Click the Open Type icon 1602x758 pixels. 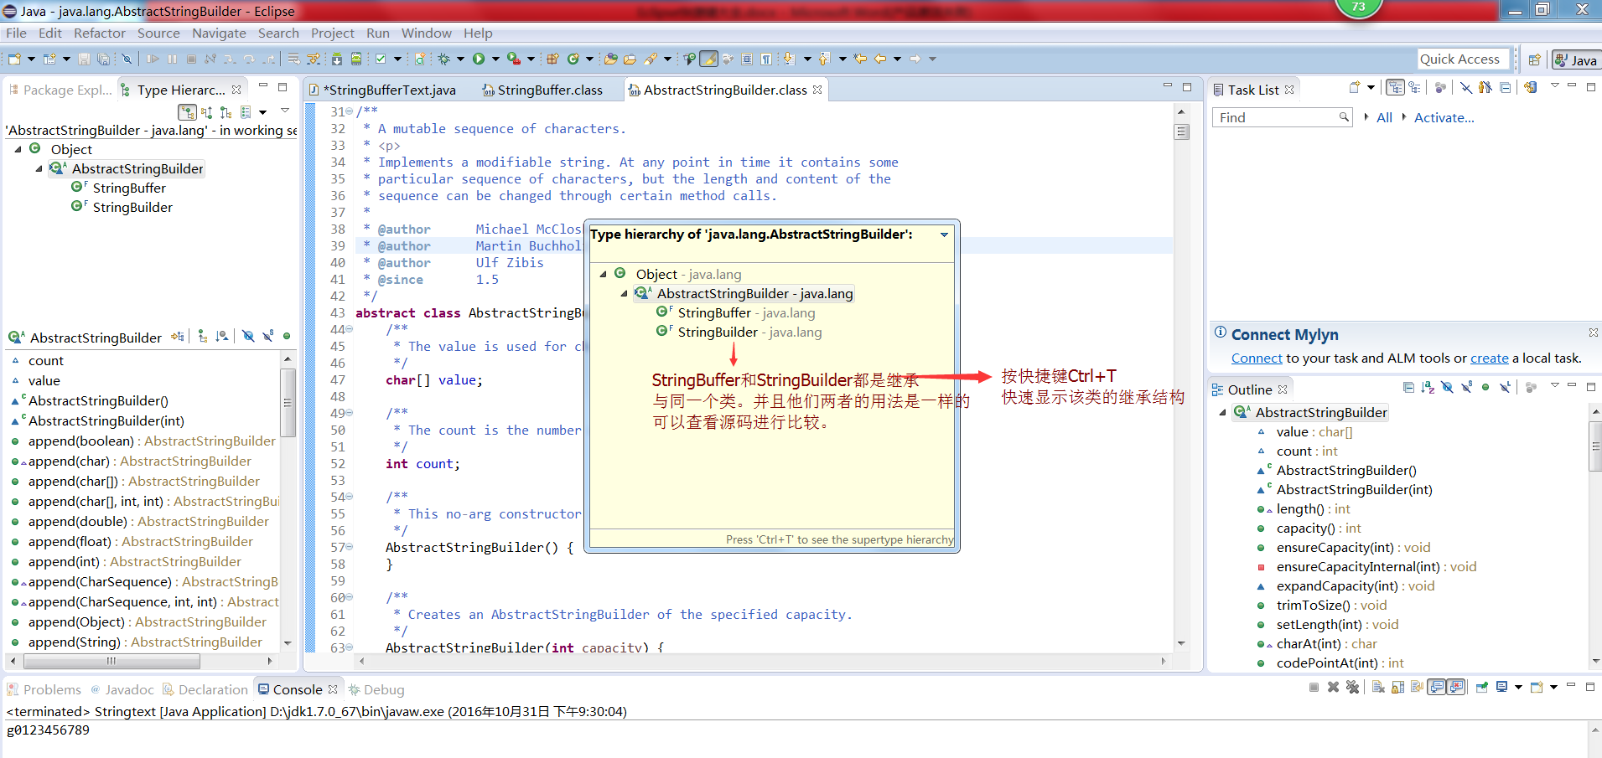pyautogui.click(x=611, y=59)
